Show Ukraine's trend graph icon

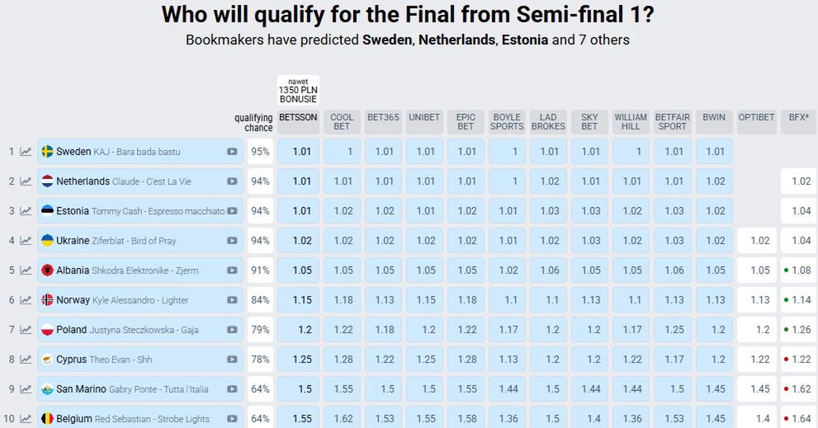pyautogui.click(x=26, y=241)
